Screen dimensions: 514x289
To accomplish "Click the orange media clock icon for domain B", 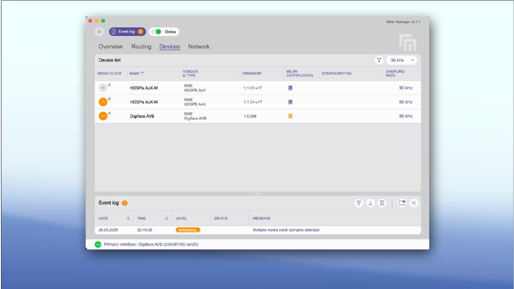I will (103, 102).
